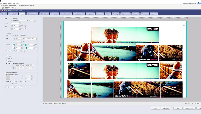This screenshot has height=114, width=201.
Task: Click the Copies input field
Action: (x=15, y=23)
